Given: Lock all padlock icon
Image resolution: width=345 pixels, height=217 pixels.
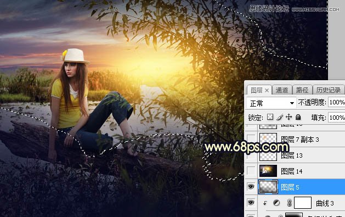Looking at the screenshot, I should [x=298, y=117].
